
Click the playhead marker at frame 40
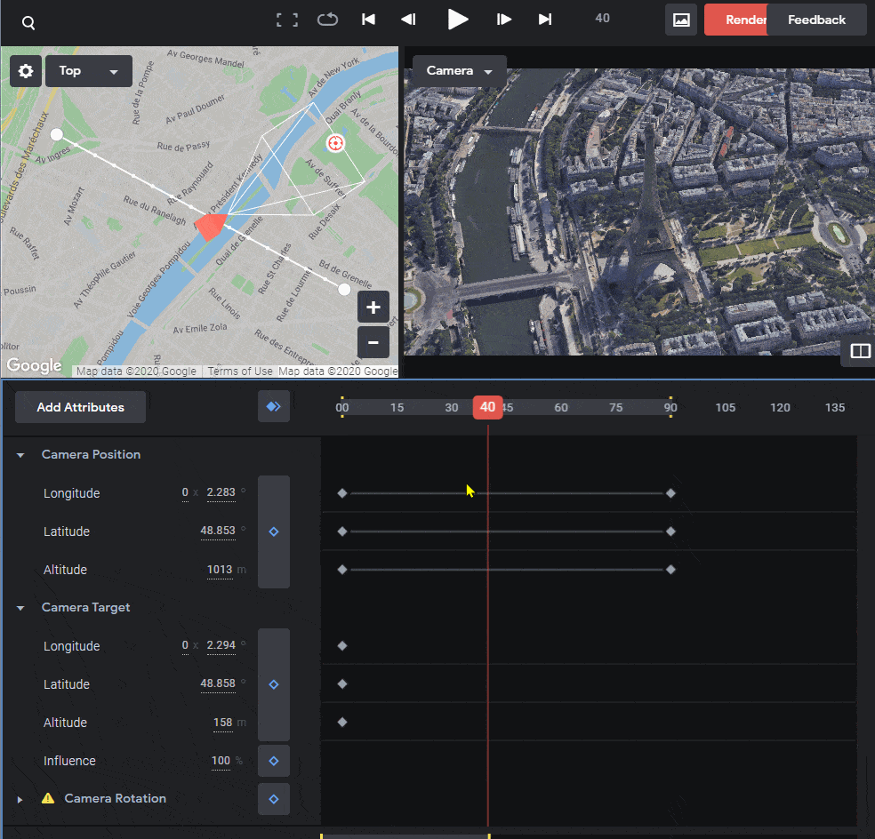coord(487,408)
